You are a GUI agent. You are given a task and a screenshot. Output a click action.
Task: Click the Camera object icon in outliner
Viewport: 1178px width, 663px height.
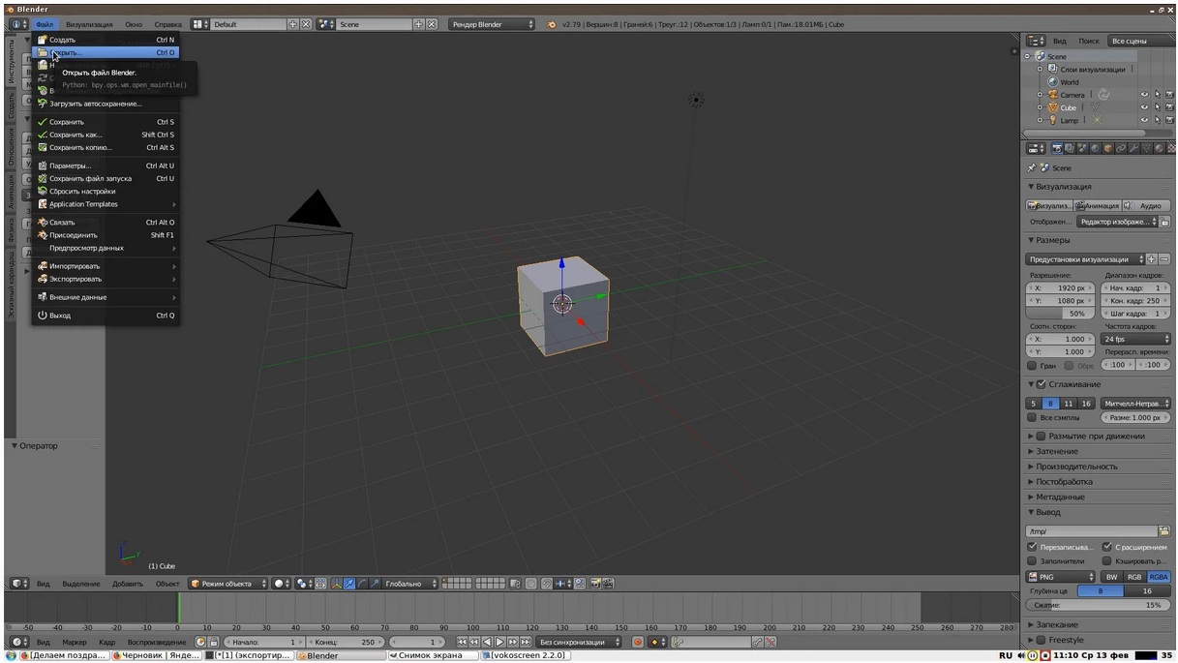1052,95
